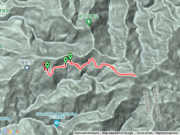
Task: Open the camera icon for Shisan Keng Hot Spring
Action: [57, 123]
